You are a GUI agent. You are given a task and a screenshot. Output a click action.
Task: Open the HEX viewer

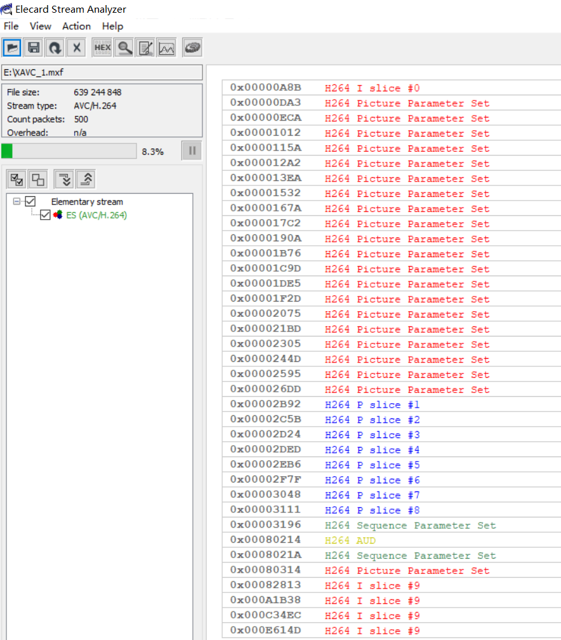click(102, 48)
